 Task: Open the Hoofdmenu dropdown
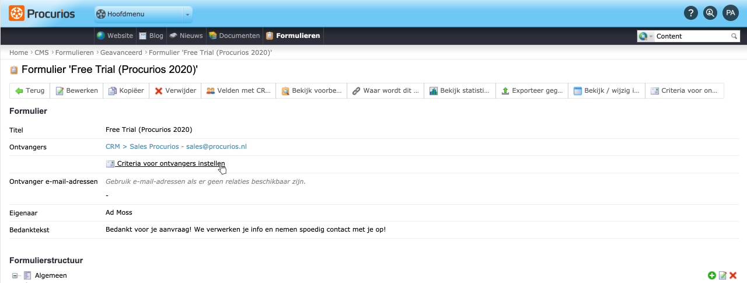click(143, 14)
